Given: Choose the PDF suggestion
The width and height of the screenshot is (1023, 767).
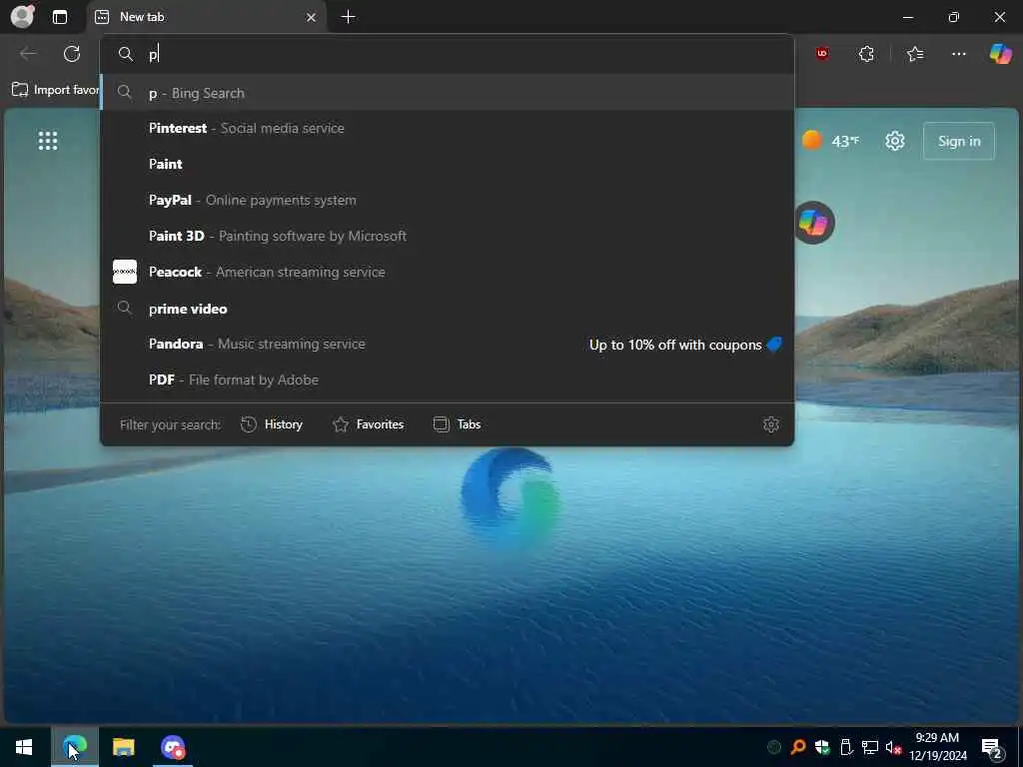Looking at the screenshot, I should (448, 381).
